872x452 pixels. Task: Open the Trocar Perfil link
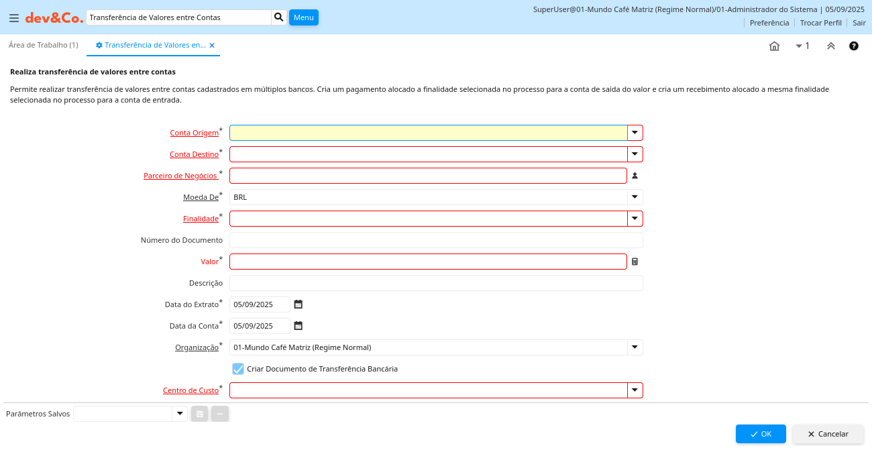[x=820, y=23]
